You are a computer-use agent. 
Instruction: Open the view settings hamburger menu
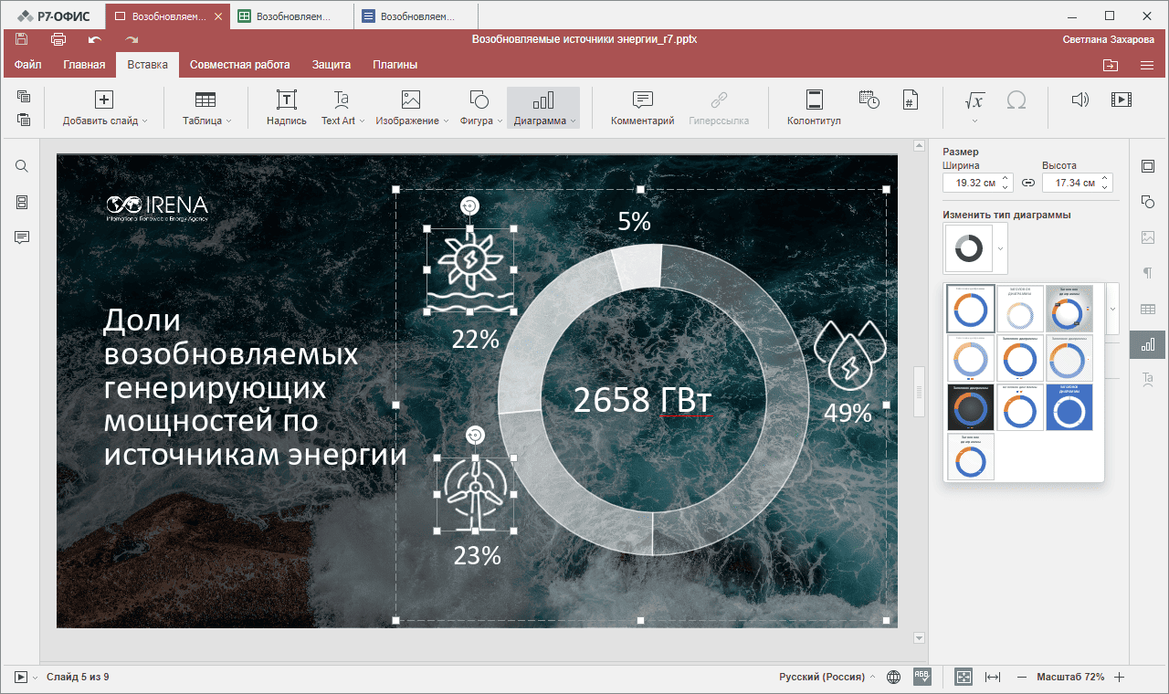(x=1147, y=65)
